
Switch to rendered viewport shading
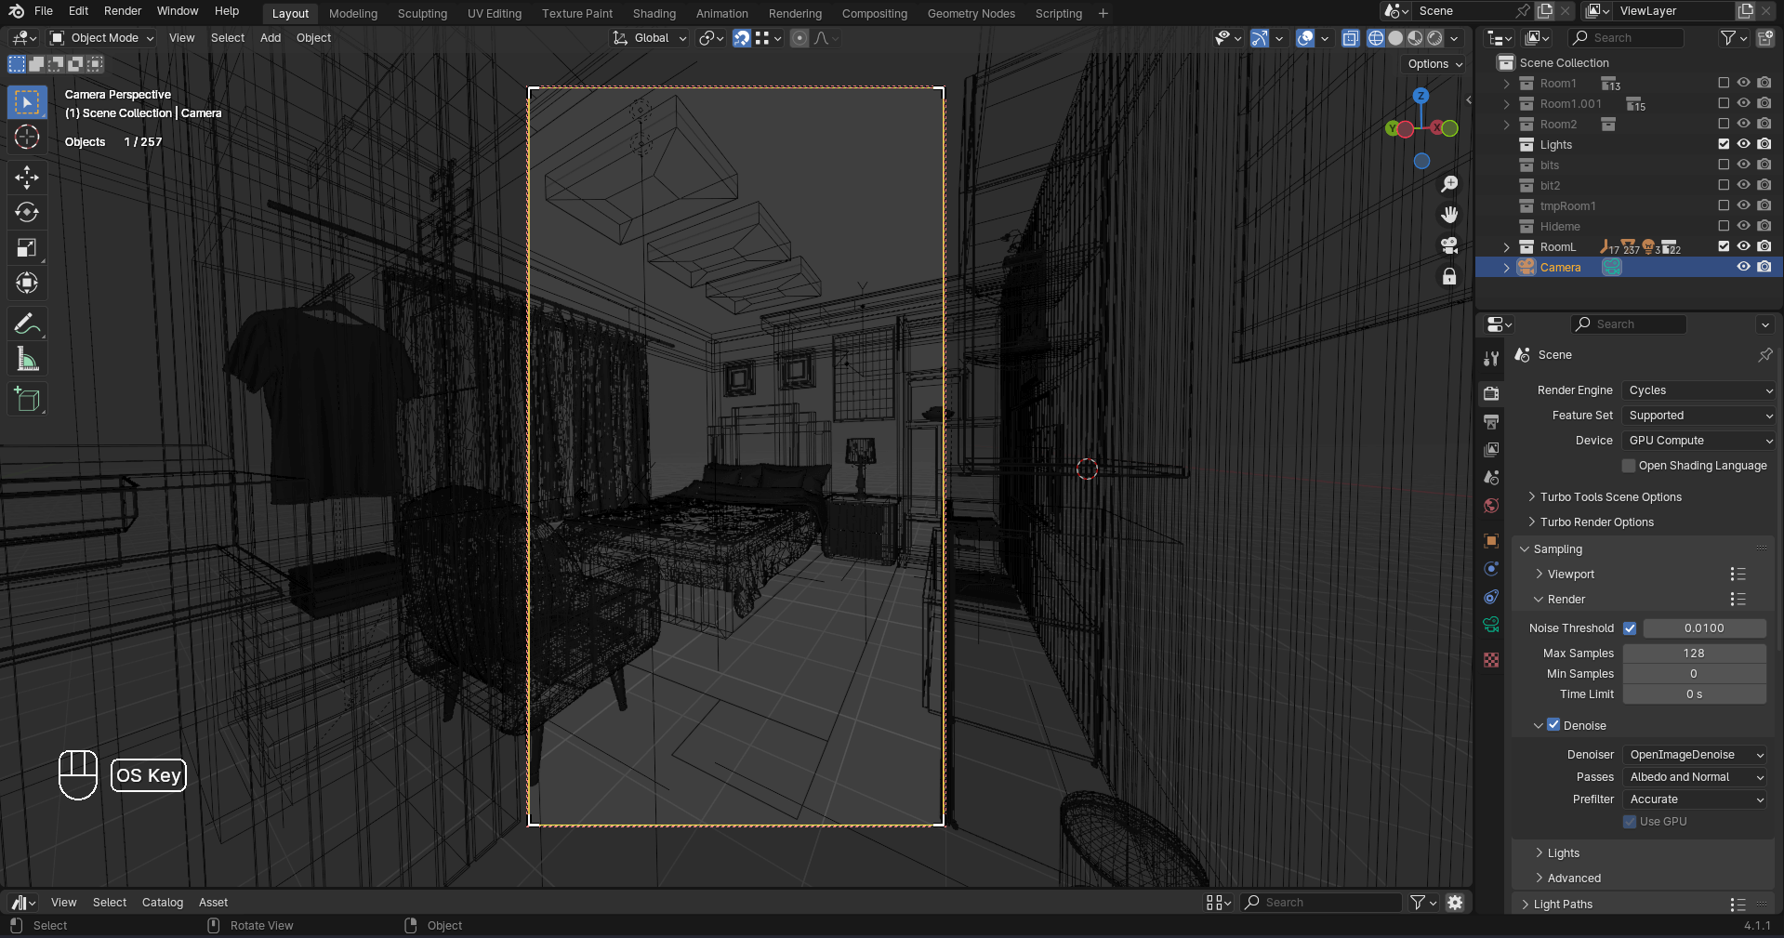click(x=1435, y=38)
